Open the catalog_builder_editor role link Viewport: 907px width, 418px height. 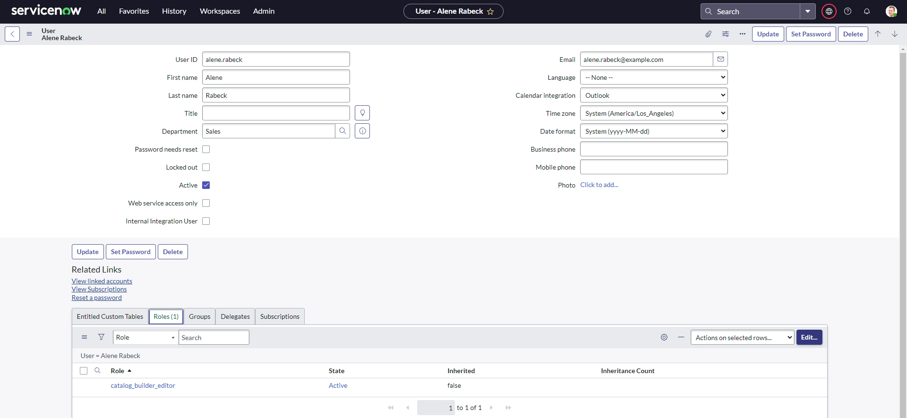coord(143,385)
